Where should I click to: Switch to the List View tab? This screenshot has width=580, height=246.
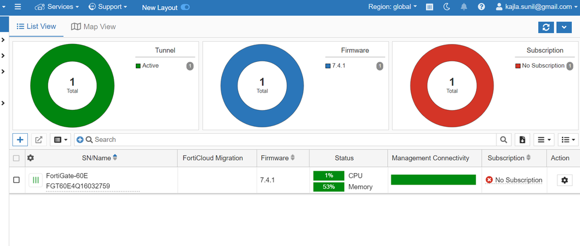coord(36,26)
